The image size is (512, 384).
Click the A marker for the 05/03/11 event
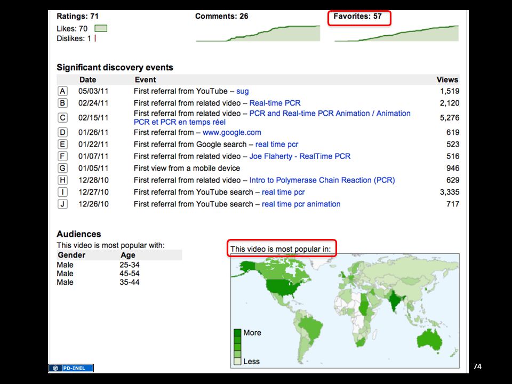point(62,91)
